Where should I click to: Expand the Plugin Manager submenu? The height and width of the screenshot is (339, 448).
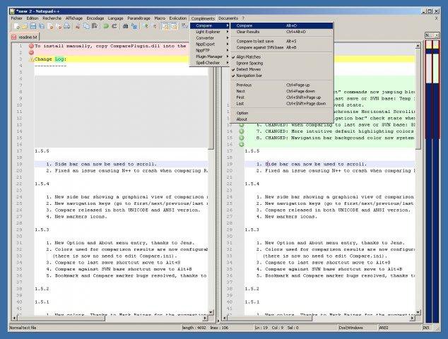(210, 56)
